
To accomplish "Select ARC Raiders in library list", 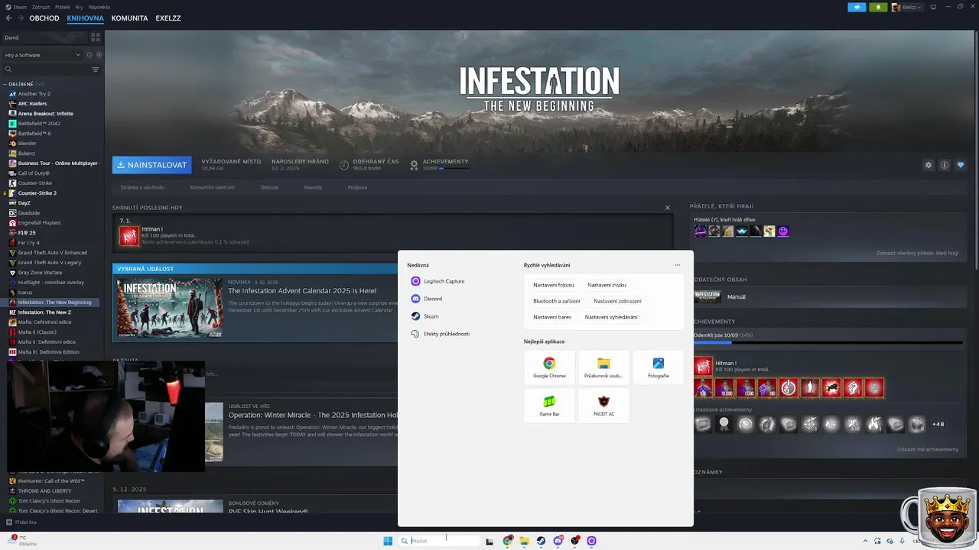I will click(x=32, y=103).
